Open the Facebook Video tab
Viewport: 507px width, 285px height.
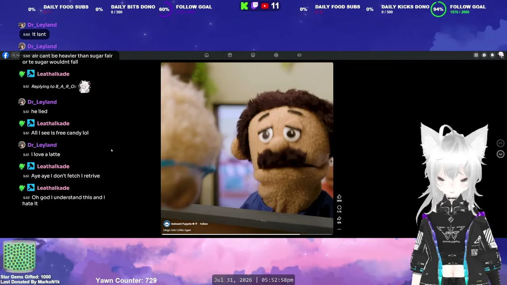pos(230,55)
